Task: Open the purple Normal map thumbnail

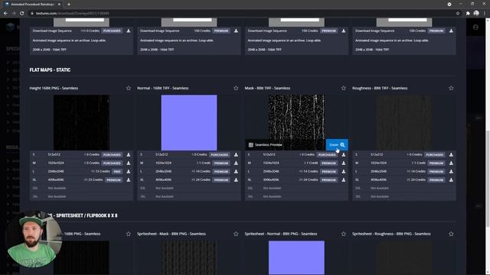Action: (x=189, y=122)
